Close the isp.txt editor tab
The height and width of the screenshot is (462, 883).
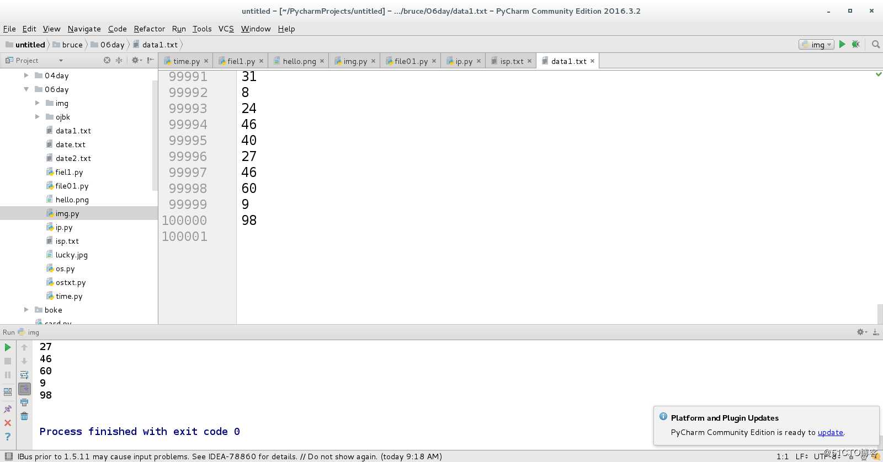pos(530,61)
